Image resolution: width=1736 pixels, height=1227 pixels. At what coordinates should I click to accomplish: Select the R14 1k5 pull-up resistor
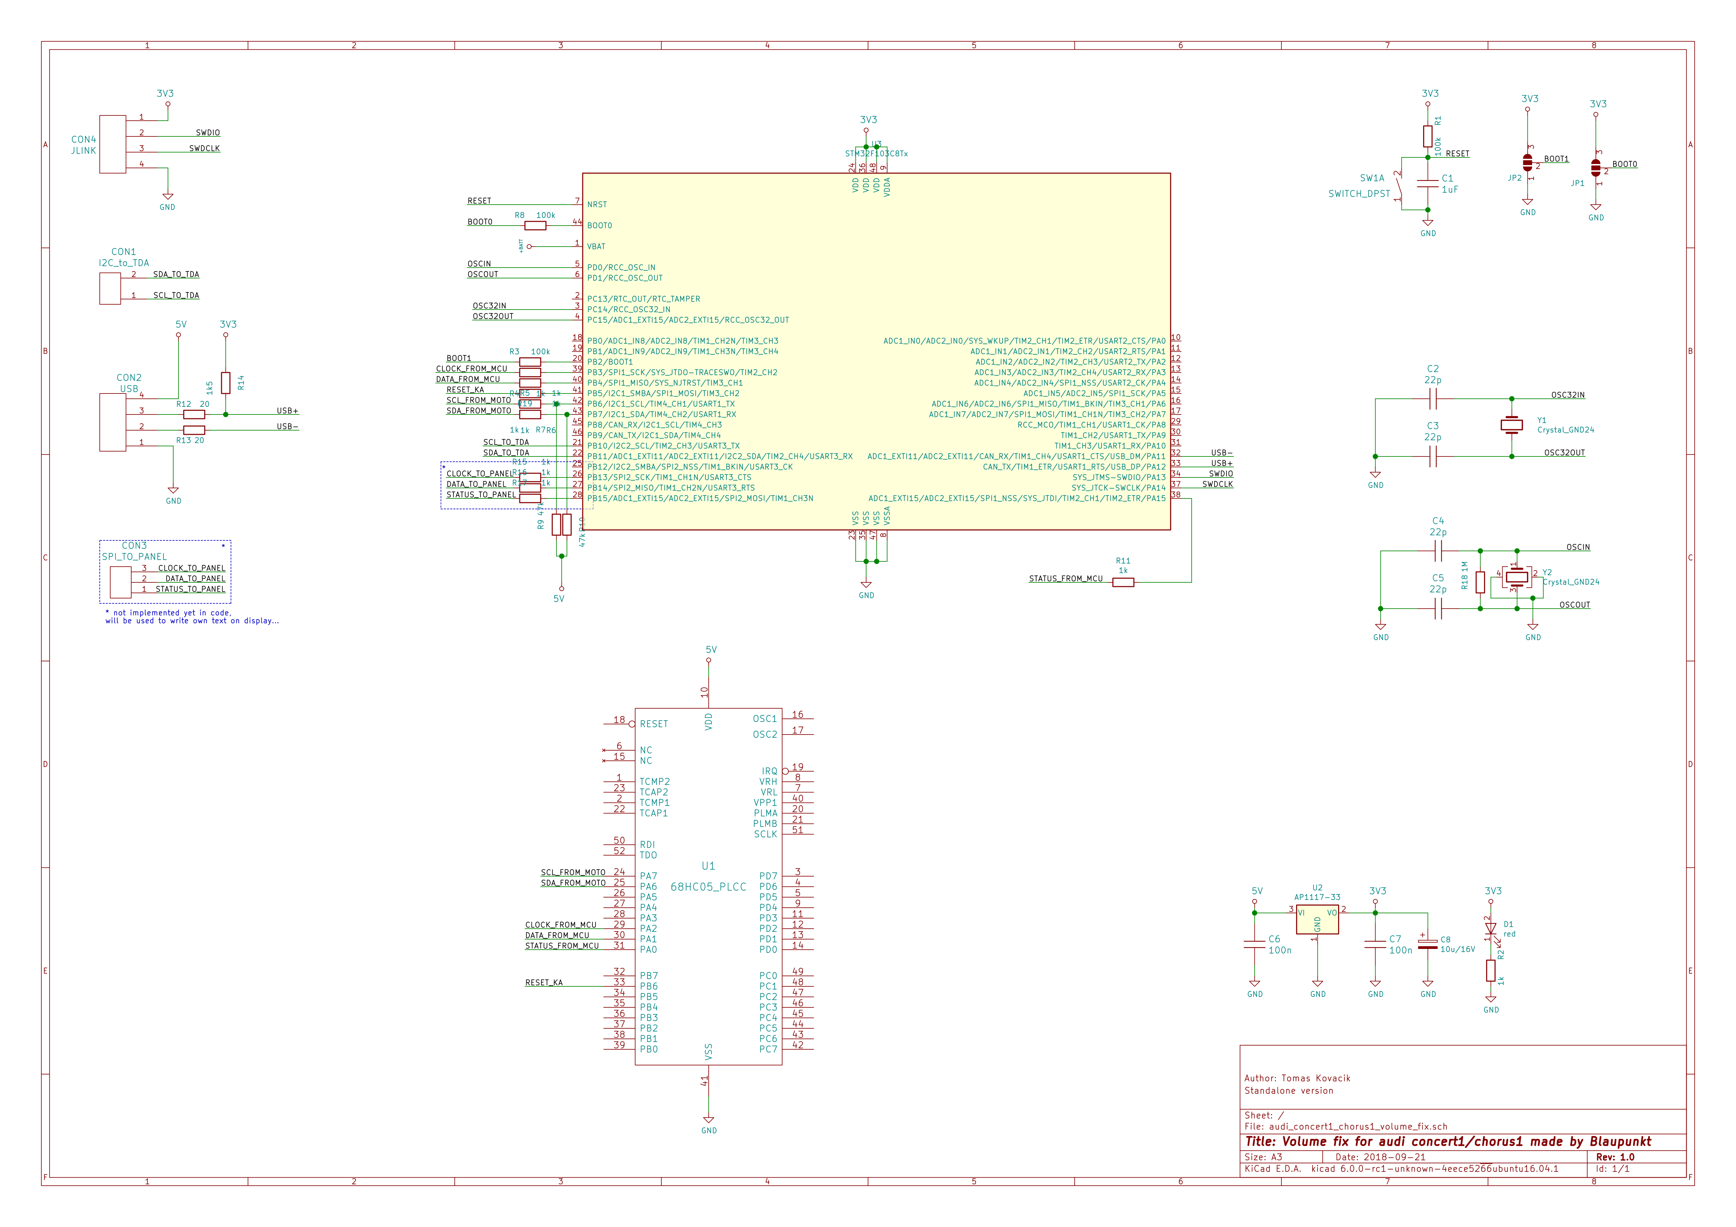(x=225, y=382)
